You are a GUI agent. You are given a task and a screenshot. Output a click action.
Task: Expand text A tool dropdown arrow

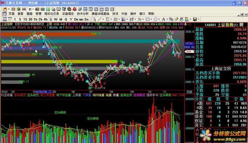(x=167, y=19)
